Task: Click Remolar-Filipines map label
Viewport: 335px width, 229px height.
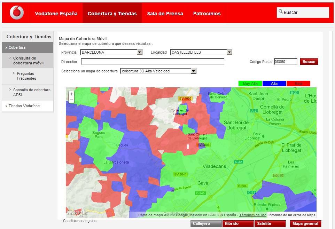Action: click(267, 205)
